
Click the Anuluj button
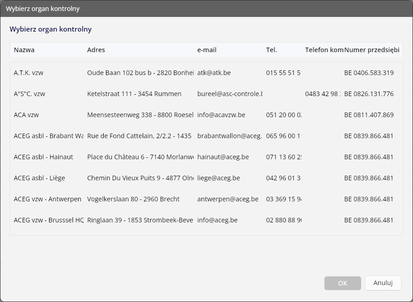pyautogui.click(x=383, y=283)
